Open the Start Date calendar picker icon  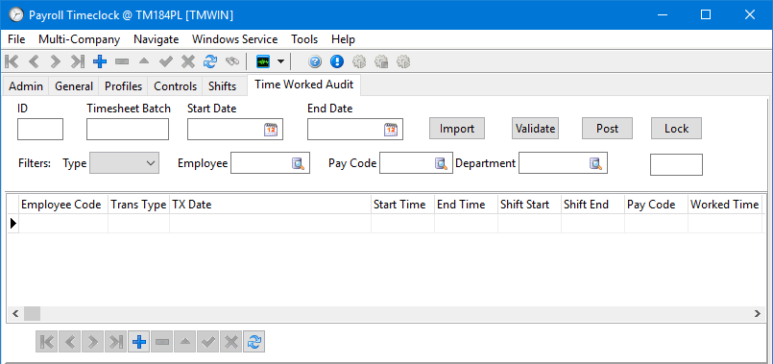(271, 130)
